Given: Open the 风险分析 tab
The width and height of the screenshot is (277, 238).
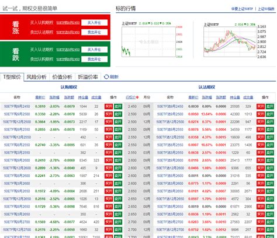Looking at the screenshot, I should 36,77.
